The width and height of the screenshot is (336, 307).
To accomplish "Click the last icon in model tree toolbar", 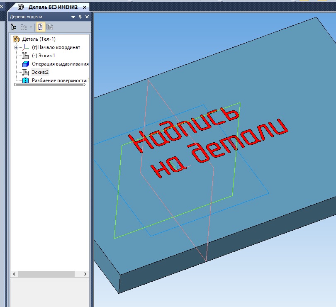I will (49, 27).
